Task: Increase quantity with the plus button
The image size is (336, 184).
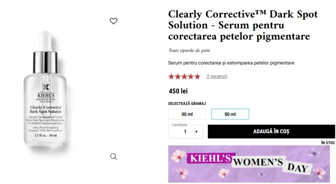Action: tap(196, 131)
